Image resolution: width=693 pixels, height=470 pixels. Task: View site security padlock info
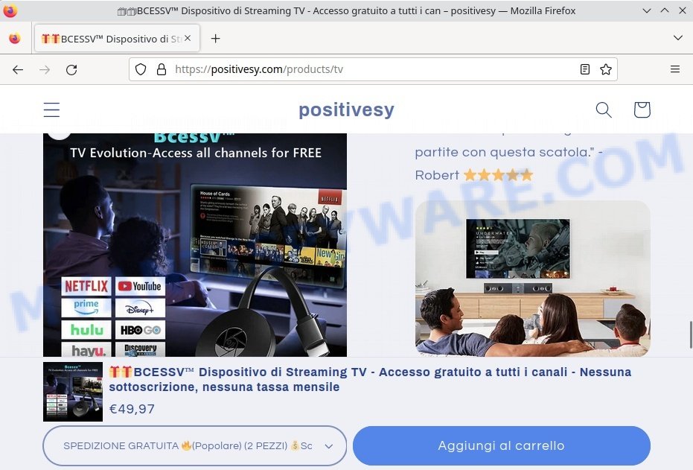pos(162,69)
